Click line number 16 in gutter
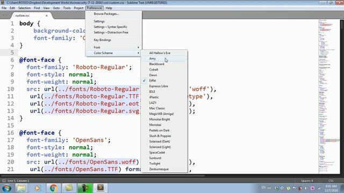This screenshot has height=193, width=344. coord(11,133)
